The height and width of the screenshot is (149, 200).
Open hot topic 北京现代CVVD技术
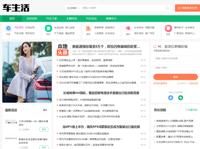(176, 126)
